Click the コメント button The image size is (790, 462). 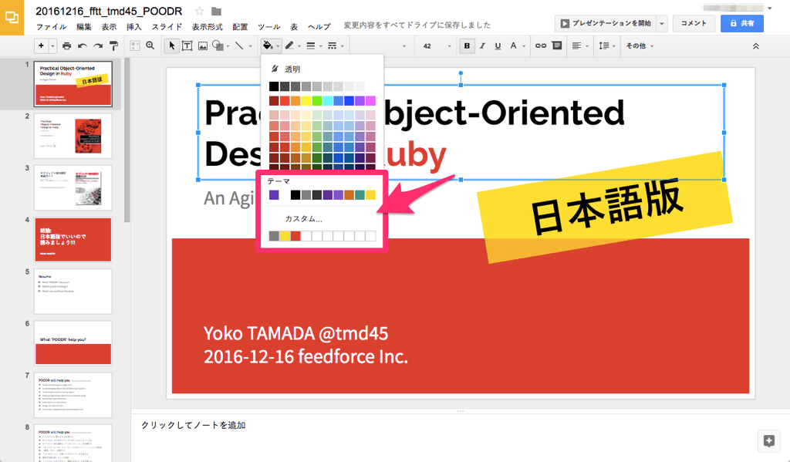click(x=694, y=23)
